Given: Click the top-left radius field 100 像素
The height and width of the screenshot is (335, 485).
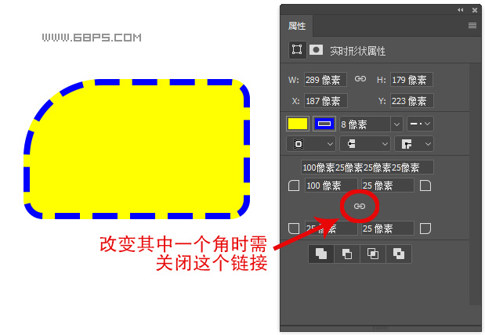Looking at the screenshot, I should click(331, 186).
